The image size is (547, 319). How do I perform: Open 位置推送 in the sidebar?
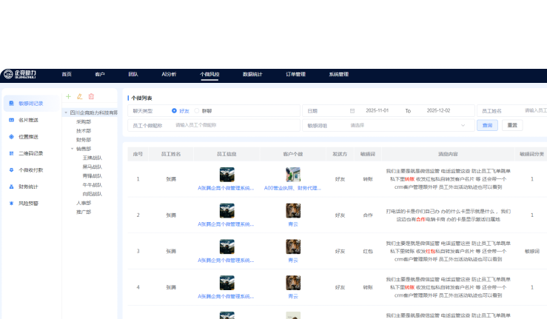pos(28,137)
